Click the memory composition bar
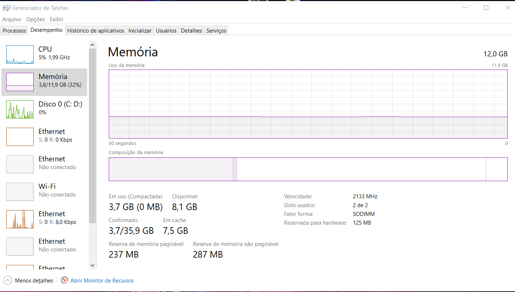This screenshot has height=292, width=515. click(308, 169)
